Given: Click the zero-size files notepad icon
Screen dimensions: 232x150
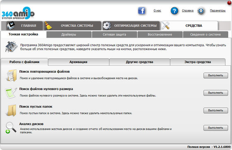Looking at the screenshot, I should pyautogui.click(x=11, y=93).
